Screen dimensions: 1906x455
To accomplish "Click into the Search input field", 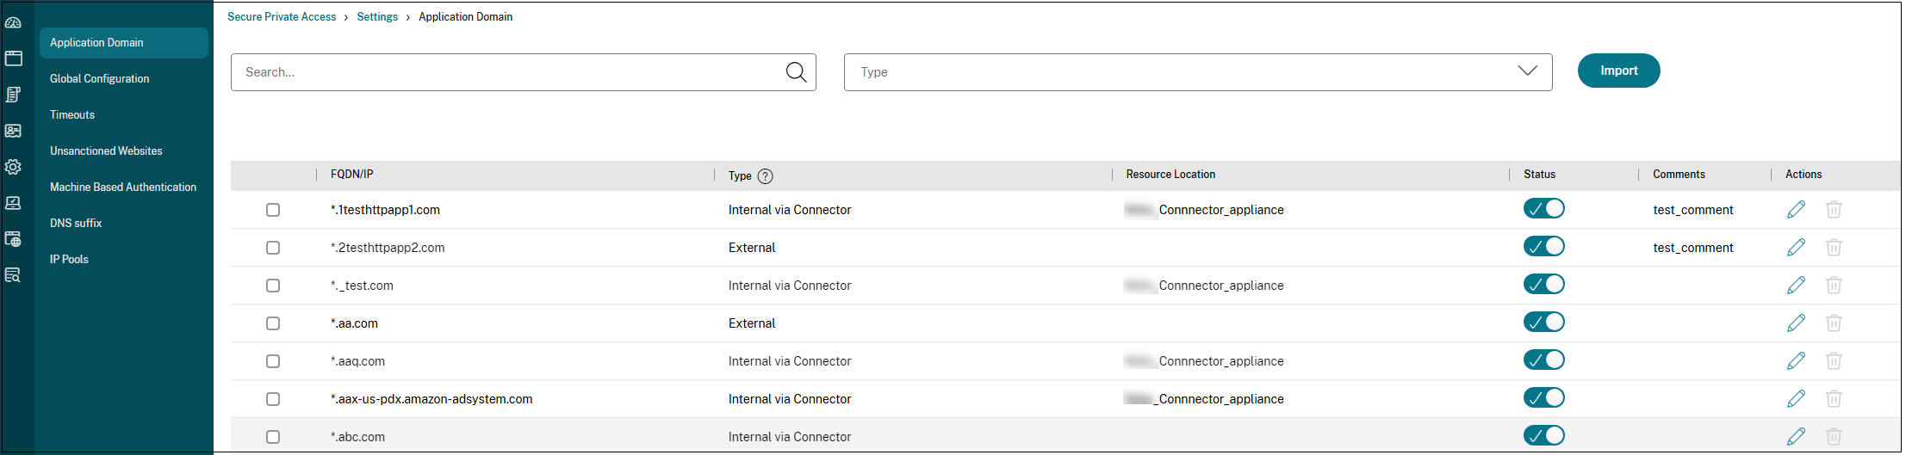I will (508, 72).
